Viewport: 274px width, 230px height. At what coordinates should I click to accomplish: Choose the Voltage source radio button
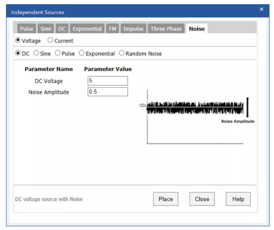18,40
